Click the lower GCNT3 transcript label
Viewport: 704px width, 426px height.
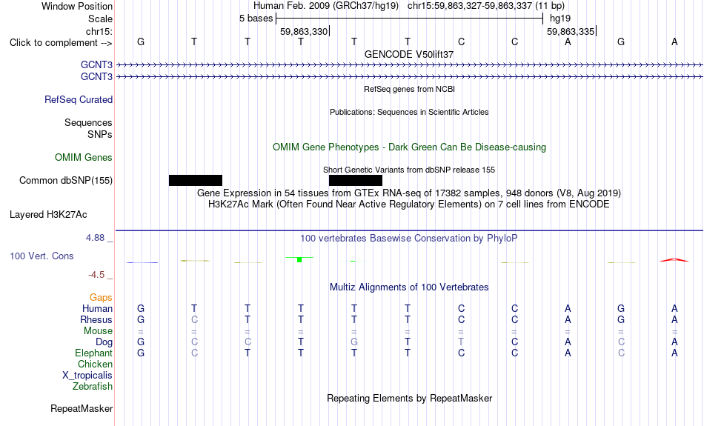pos(96,77)
